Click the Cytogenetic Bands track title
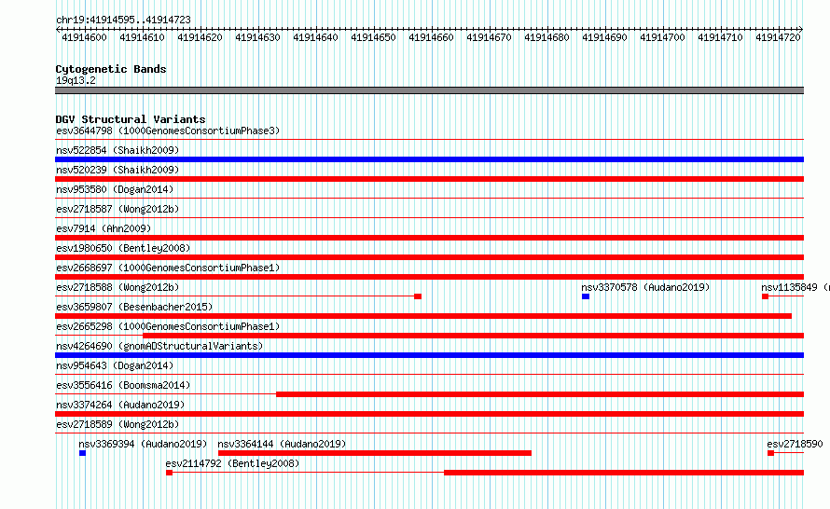Screen dimensions: 830x509 [111, 69]
